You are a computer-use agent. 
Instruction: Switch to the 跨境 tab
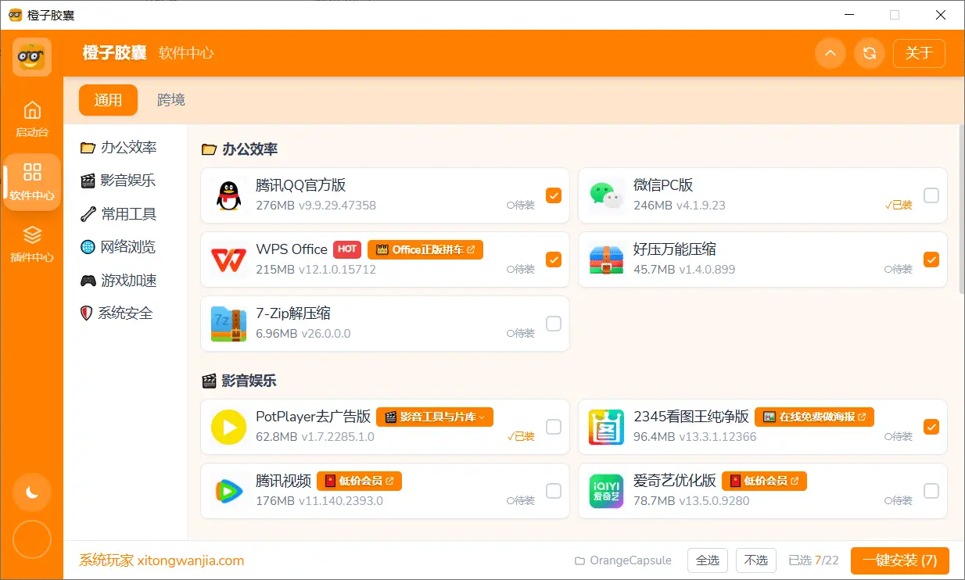point(170,100)
